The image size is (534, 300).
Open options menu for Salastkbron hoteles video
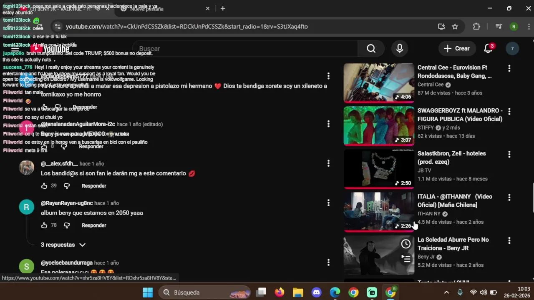click(x=509, y=154)
